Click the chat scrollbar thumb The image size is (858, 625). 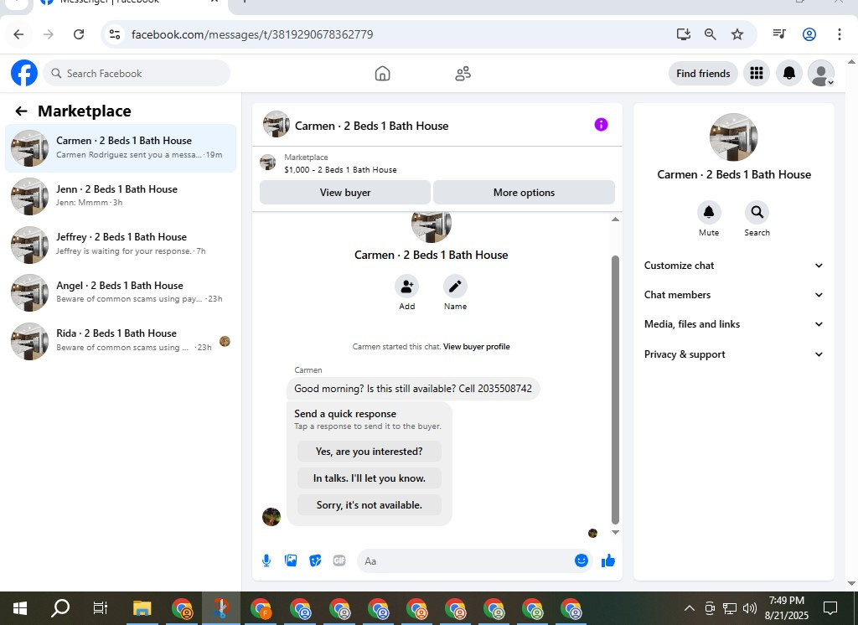(615, 390)
